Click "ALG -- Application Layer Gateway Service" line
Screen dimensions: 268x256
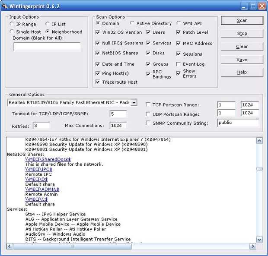click(x=71, y=219)
